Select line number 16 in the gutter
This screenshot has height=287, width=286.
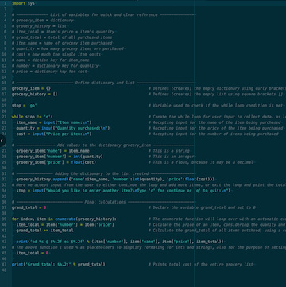5,88
